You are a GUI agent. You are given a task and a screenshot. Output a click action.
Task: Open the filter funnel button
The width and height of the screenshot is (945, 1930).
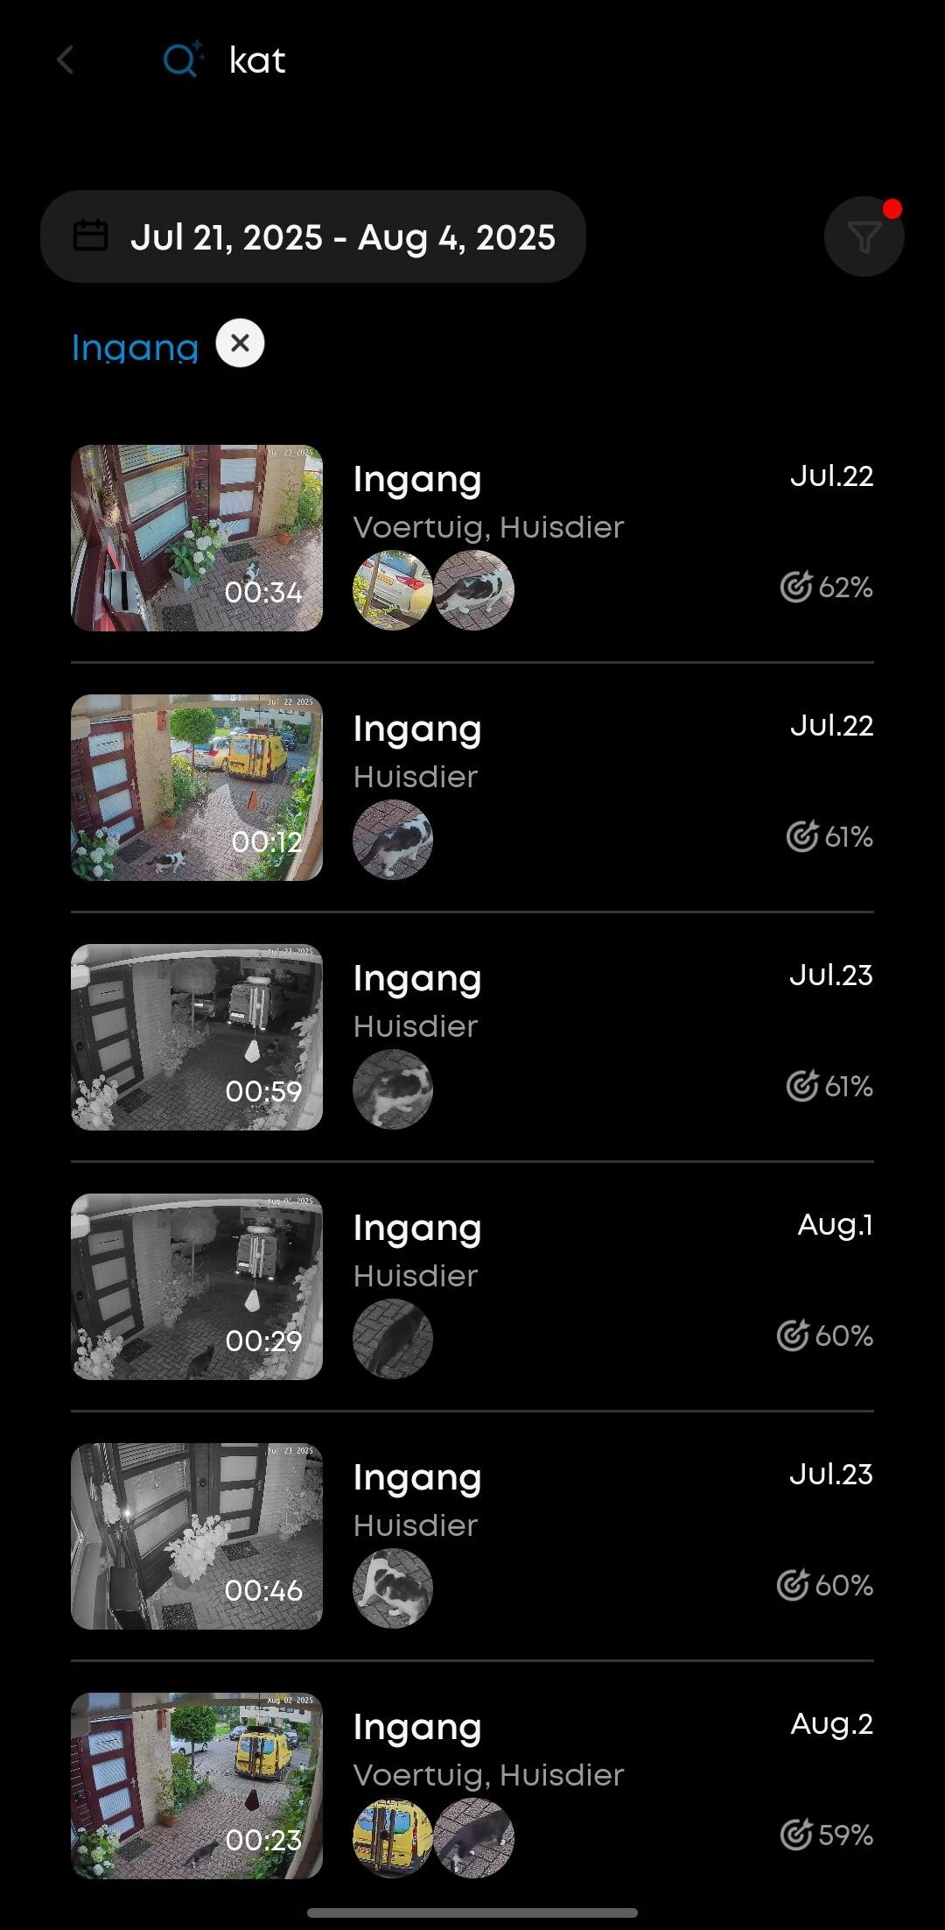pos(864,236)
